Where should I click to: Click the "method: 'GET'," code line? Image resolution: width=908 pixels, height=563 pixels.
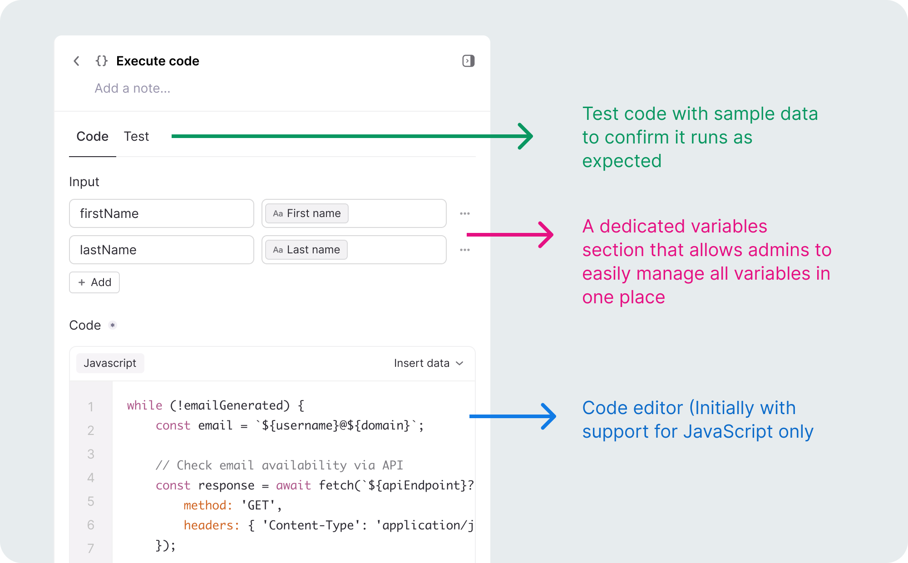[x=233, y=505]
